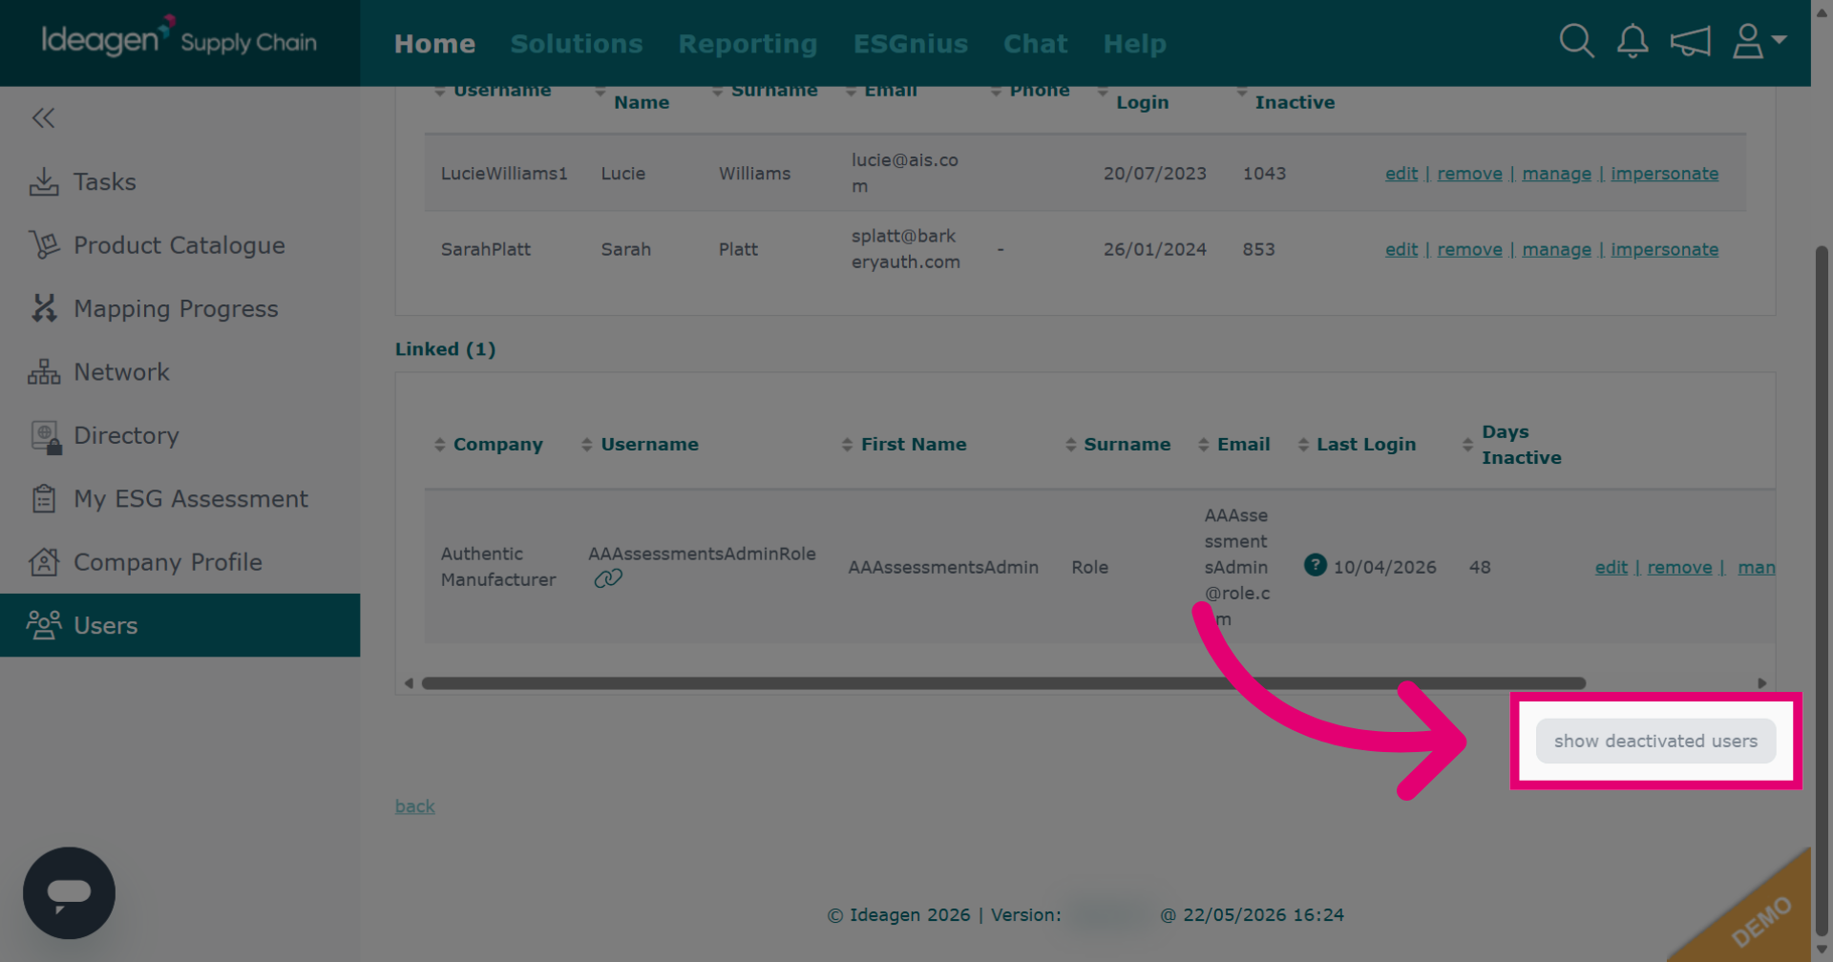Sort linked table by First Name
Screen dimensions: 1833x962
904,445
